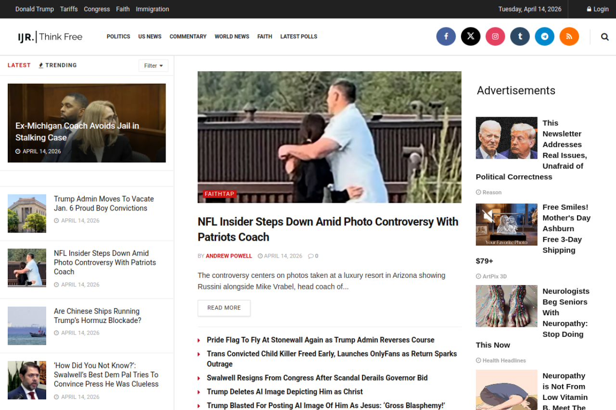Screen dimensions: 616x410
Task: Open the Free Smiles Mother's Day ad
Action: pos(533,234)
